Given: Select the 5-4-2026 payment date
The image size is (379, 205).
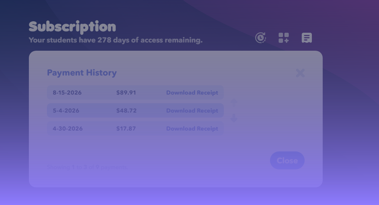Looking at the screenshot, I should pos(66,110).
